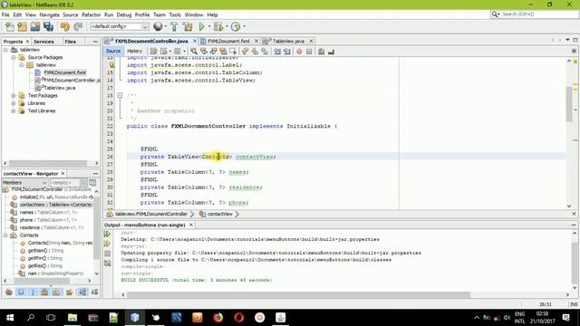This screenshot has height=326, width=580.
Task: Click the globe browser icon in toolbar
Action: pos(158,26)
